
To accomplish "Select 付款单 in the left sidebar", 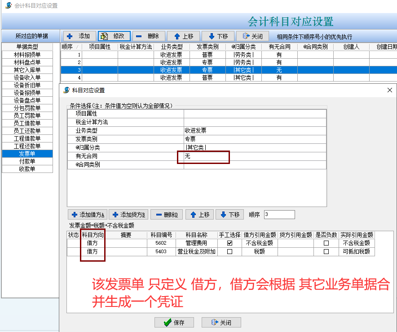I will pyautogui.click(x=27, y=162).
